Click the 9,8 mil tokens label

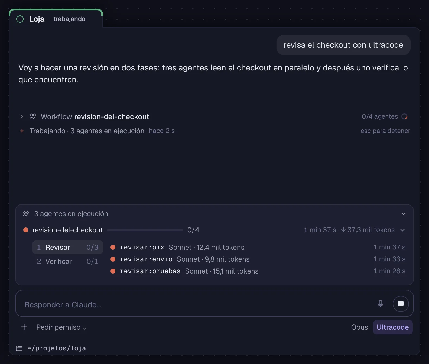[227, 259]
